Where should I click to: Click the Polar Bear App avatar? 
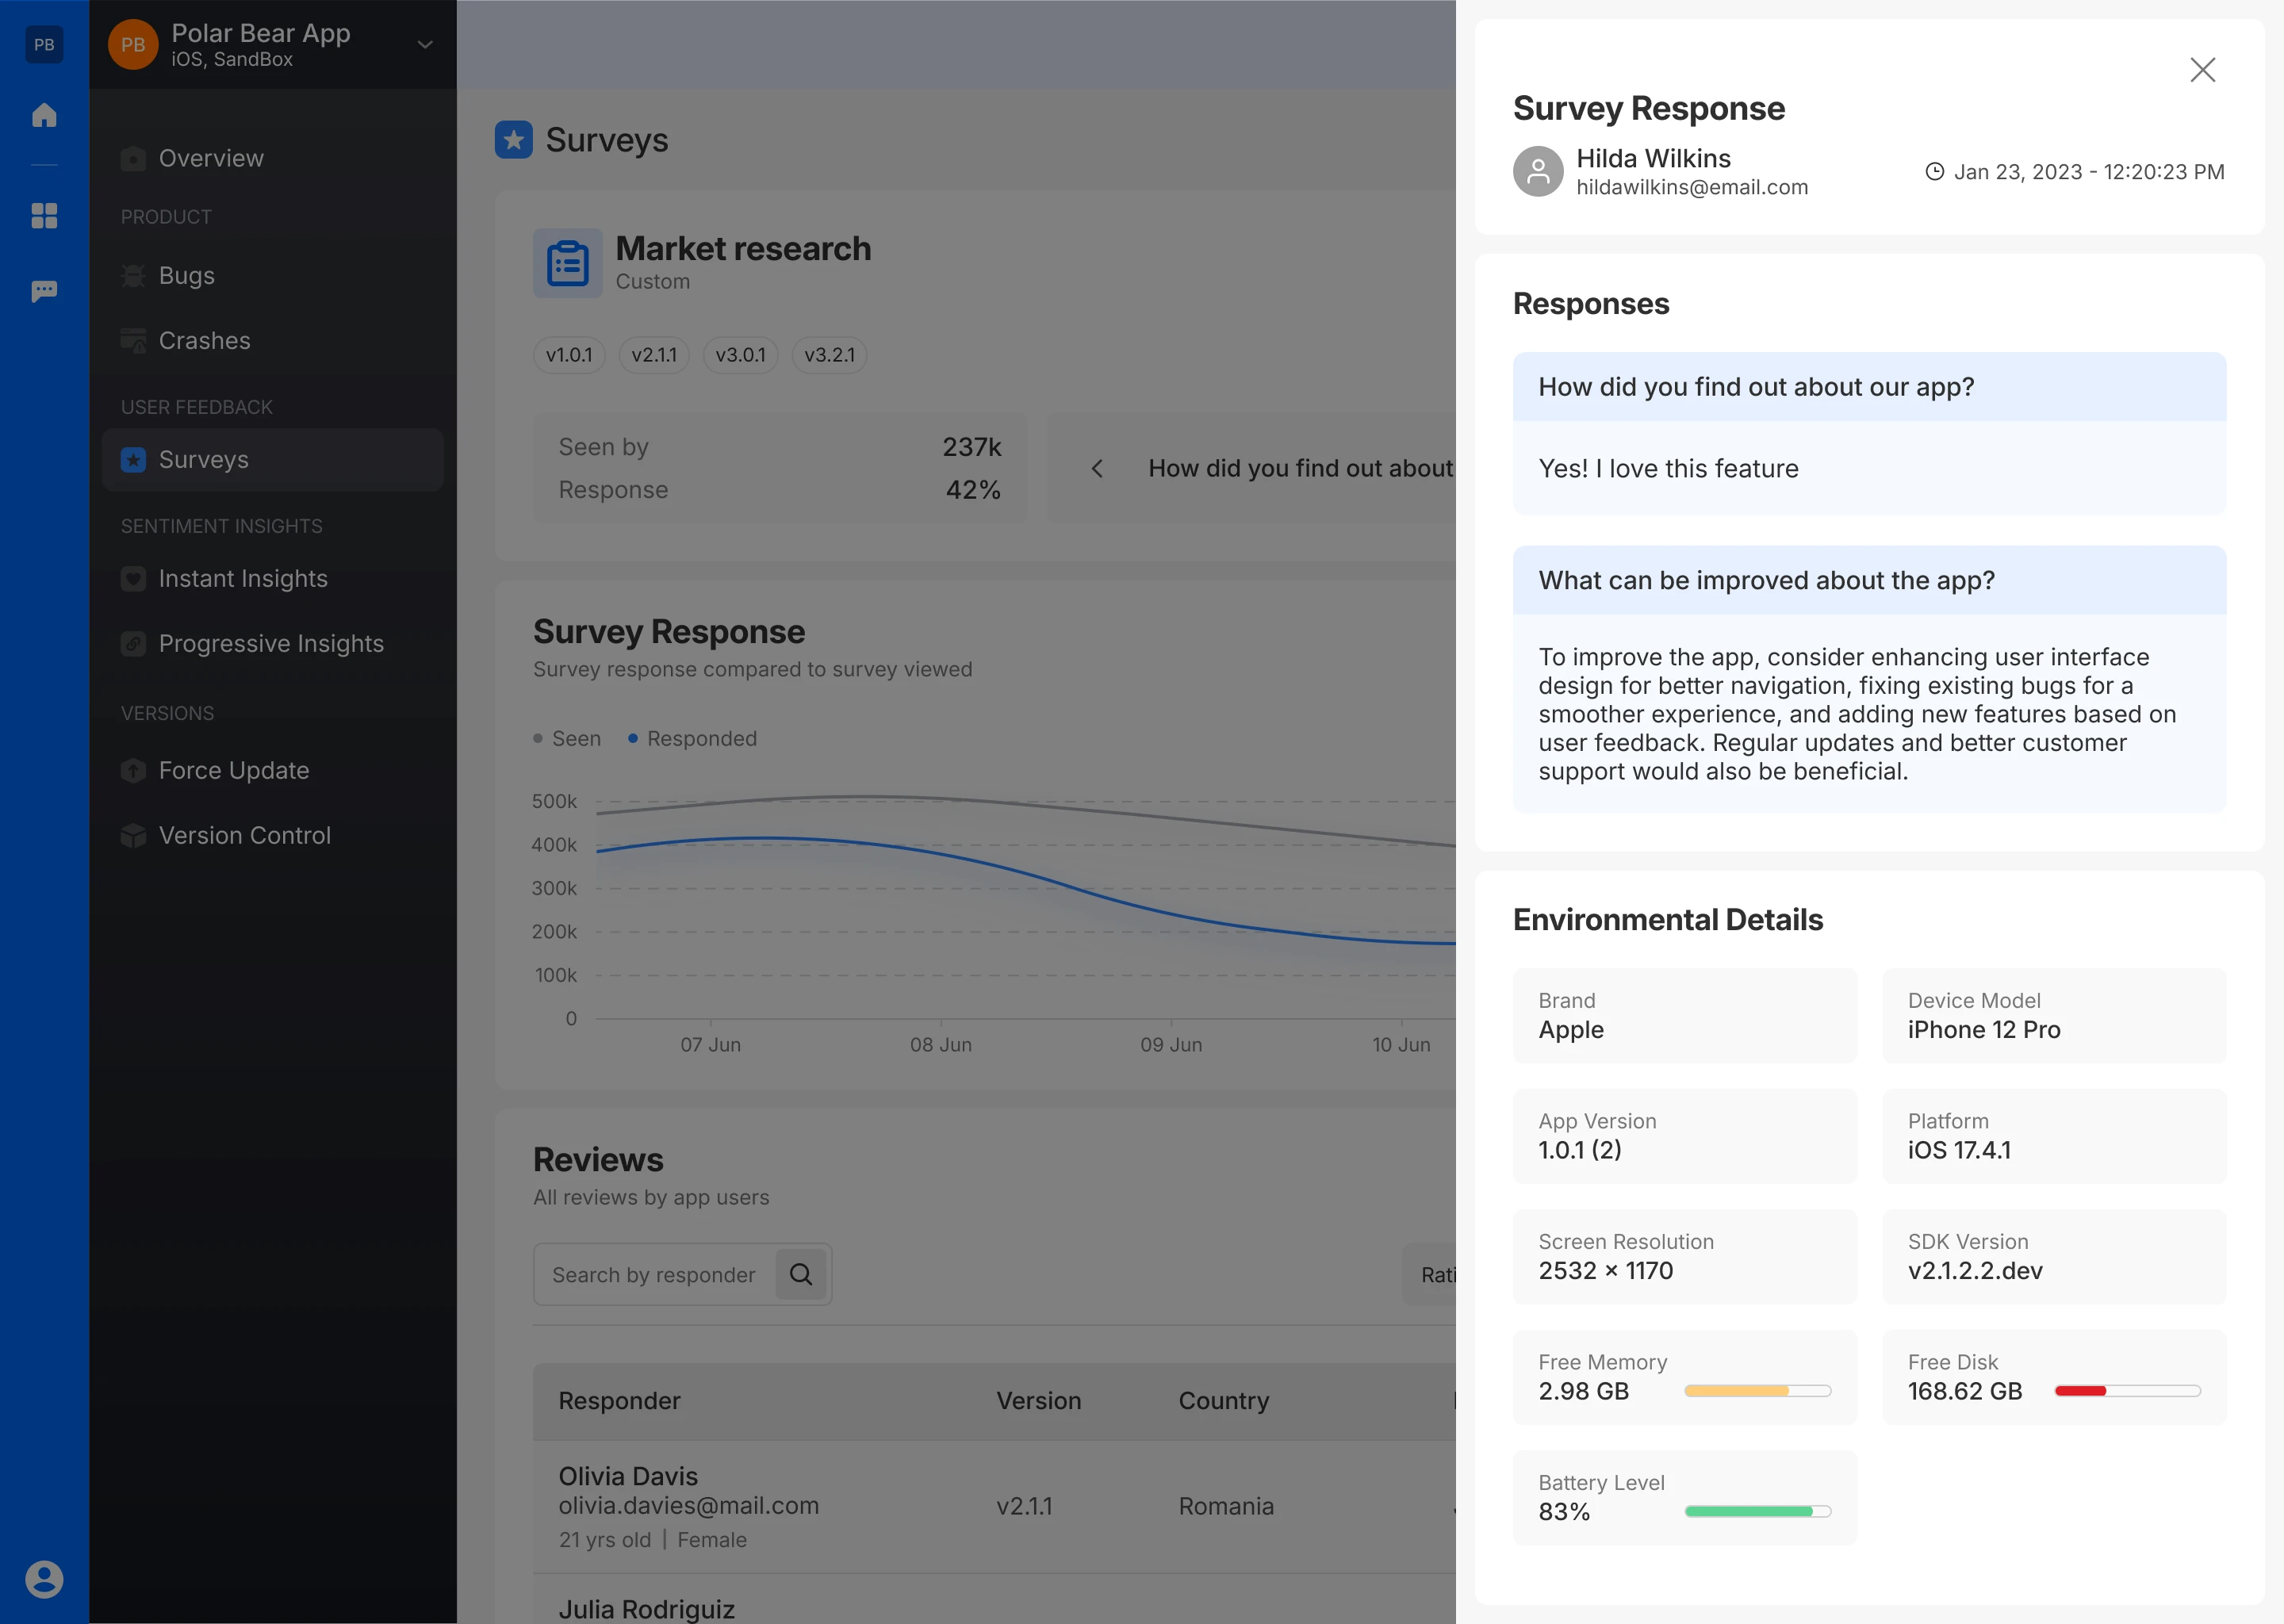click(x=133, y=44)
